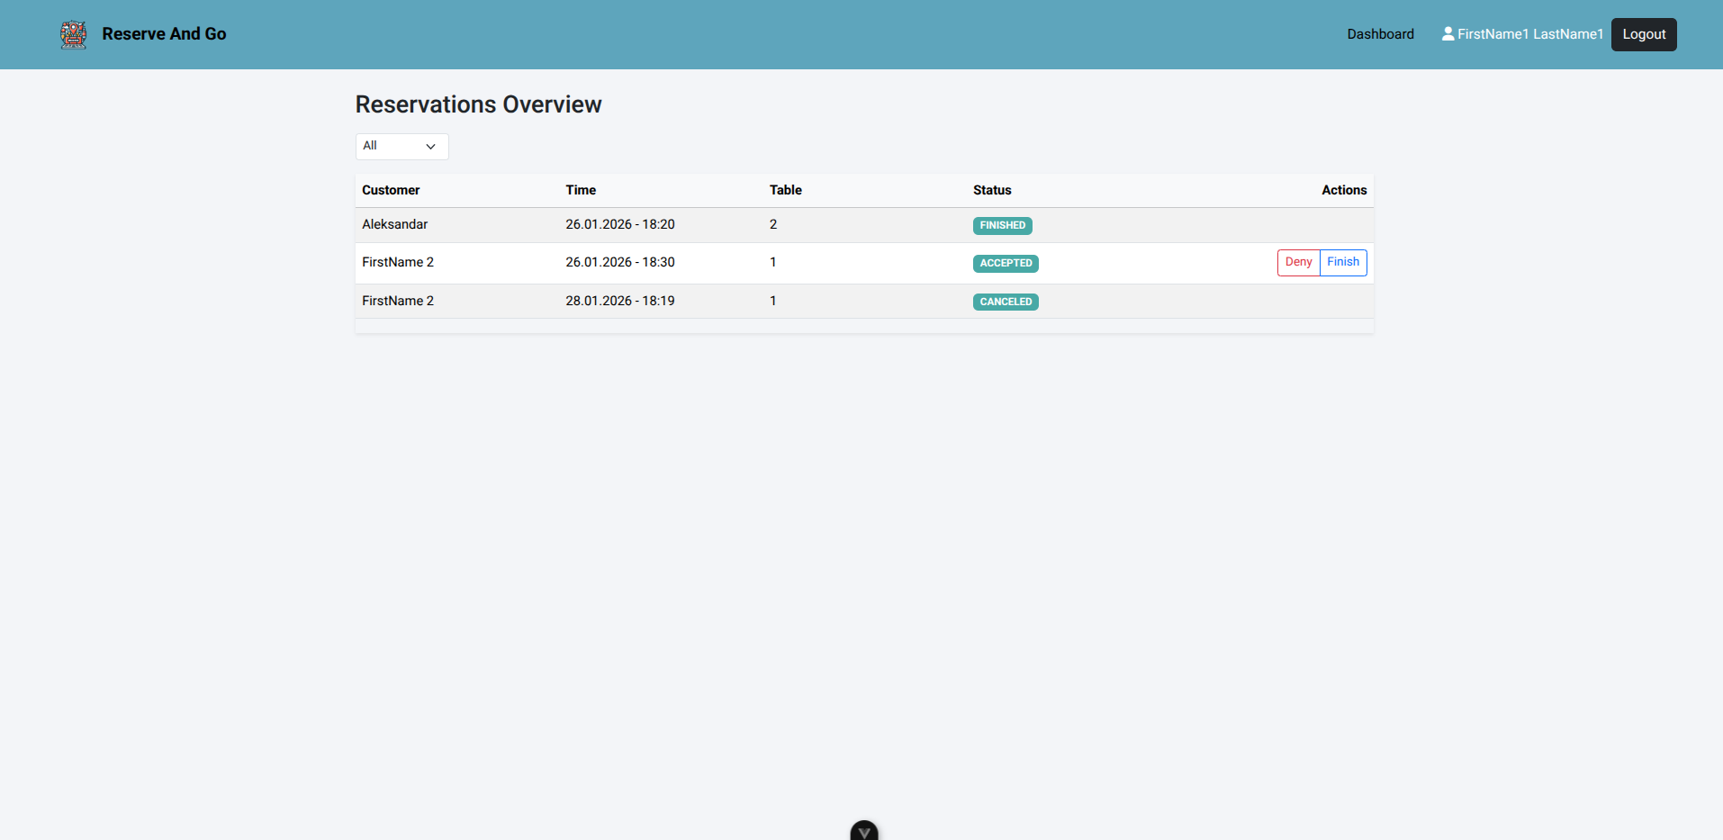Expand the All status filter dropdown
Image resolution: width=1723 pixels, height=840 pixels.
pyautogui.click(x=401, y=146)
